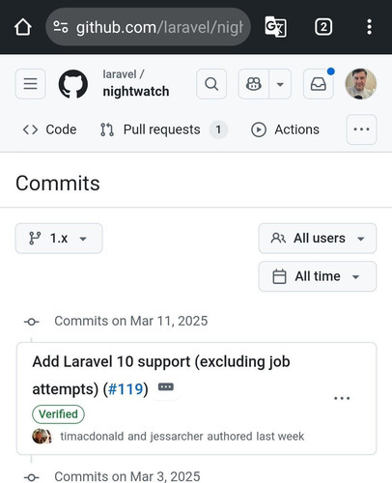Image resolution: width=392 pixels, height=483 pixels.
Task: Open GitHub Copilot chat icon
Action: pos(254,84)
